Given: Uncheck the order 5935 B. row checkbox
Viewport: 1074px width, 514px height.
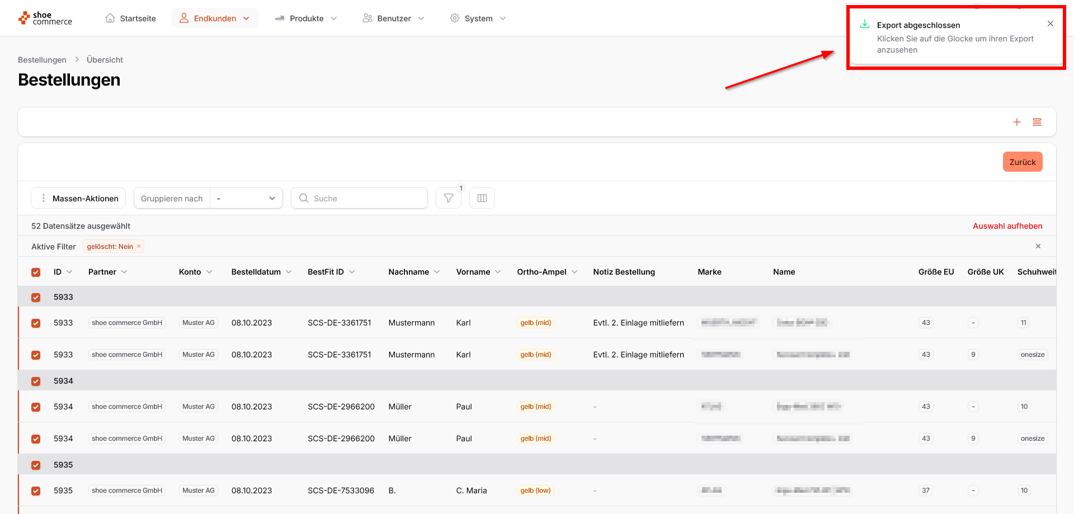Looking at the screenshot, I should coord(36,491).
